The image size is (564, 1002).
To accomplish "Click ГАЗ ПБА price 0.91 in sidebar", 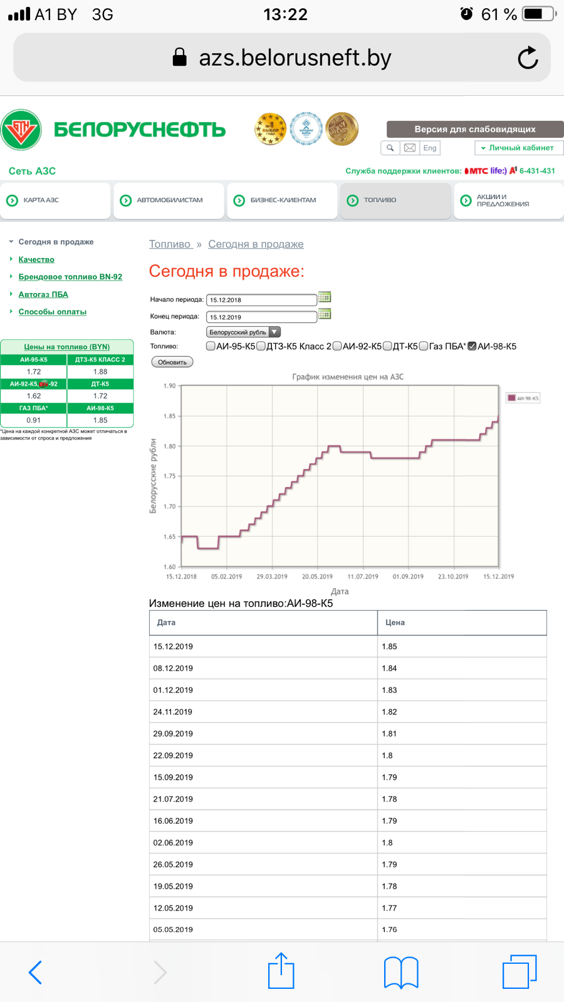I will [x=34, y=420].
